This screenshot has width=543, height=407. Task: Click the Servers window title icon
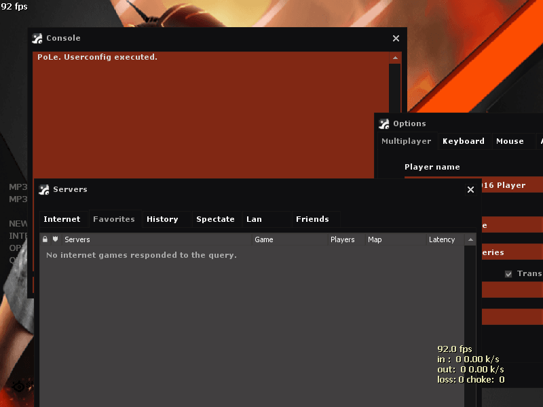tap(44, 190)
